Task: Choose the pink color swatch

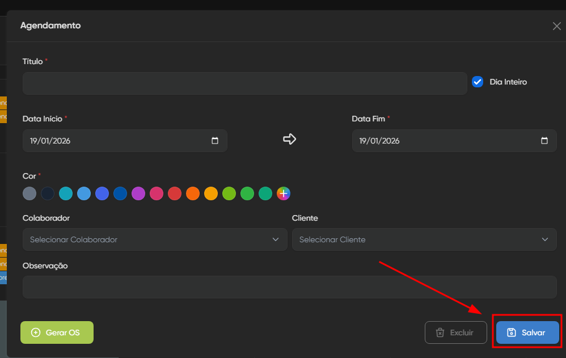Action: (x=157, y=193)
